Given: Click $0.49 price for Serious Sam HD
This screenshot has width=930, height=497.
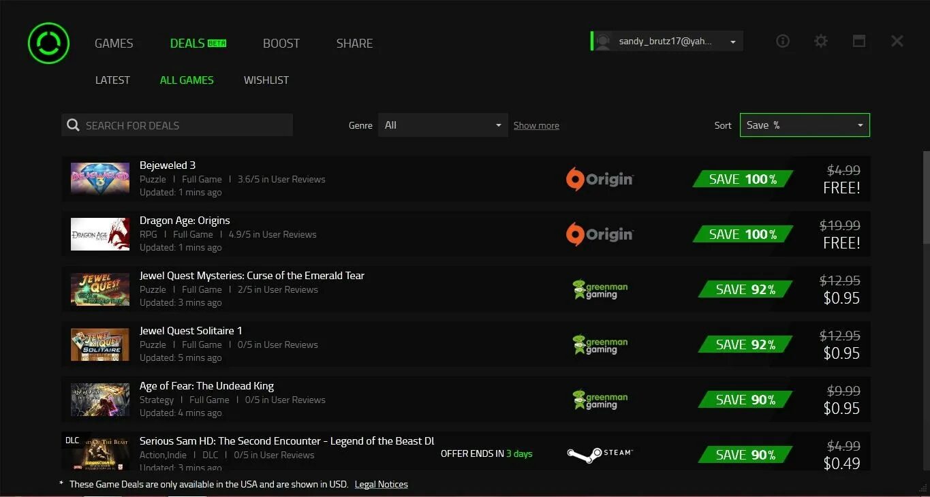Looking at the screenshot, I should [x=841, y=464].
